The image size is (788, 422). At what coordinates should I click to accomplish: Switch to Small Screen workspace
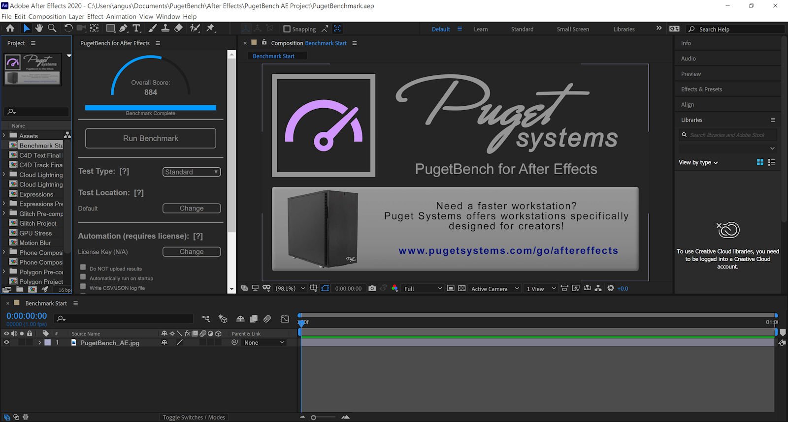(573, 29)
